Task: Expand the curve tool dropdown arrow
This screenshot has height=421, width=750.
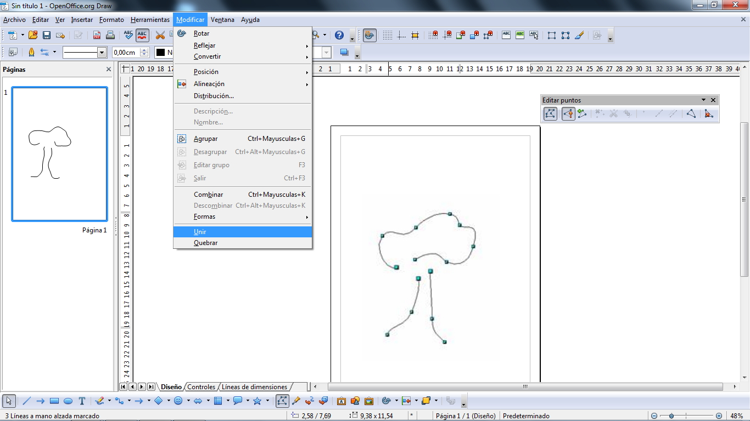Action: pos(109,401)
